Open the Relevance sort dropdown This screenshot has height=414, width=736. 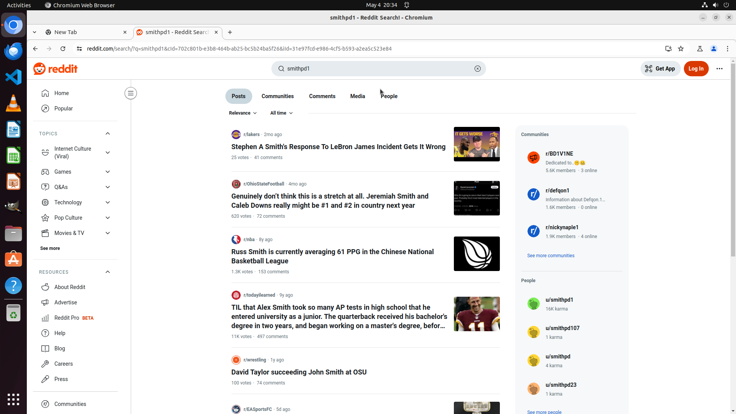pos(243,113)
